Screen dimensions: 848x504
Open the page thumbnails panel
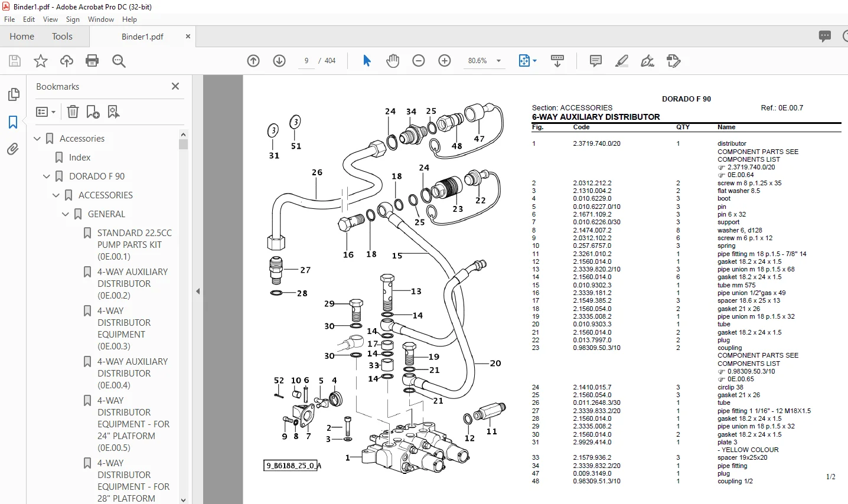click(13, 94)
